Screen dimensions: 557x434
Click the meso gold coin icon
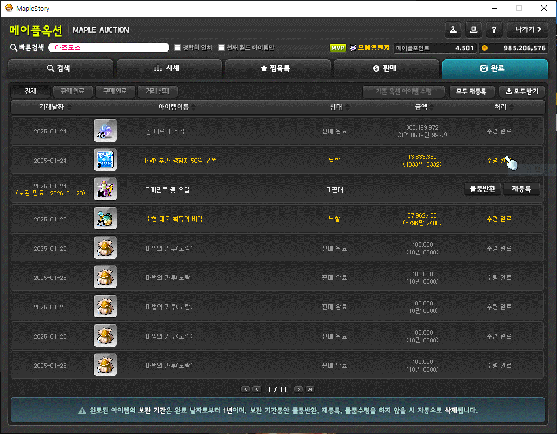pyautogui.click(x=485, y=48)
